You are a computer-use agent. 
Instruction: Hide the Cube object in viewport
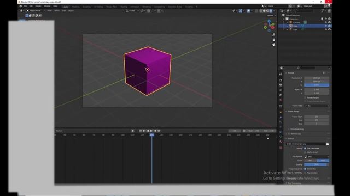326,26
